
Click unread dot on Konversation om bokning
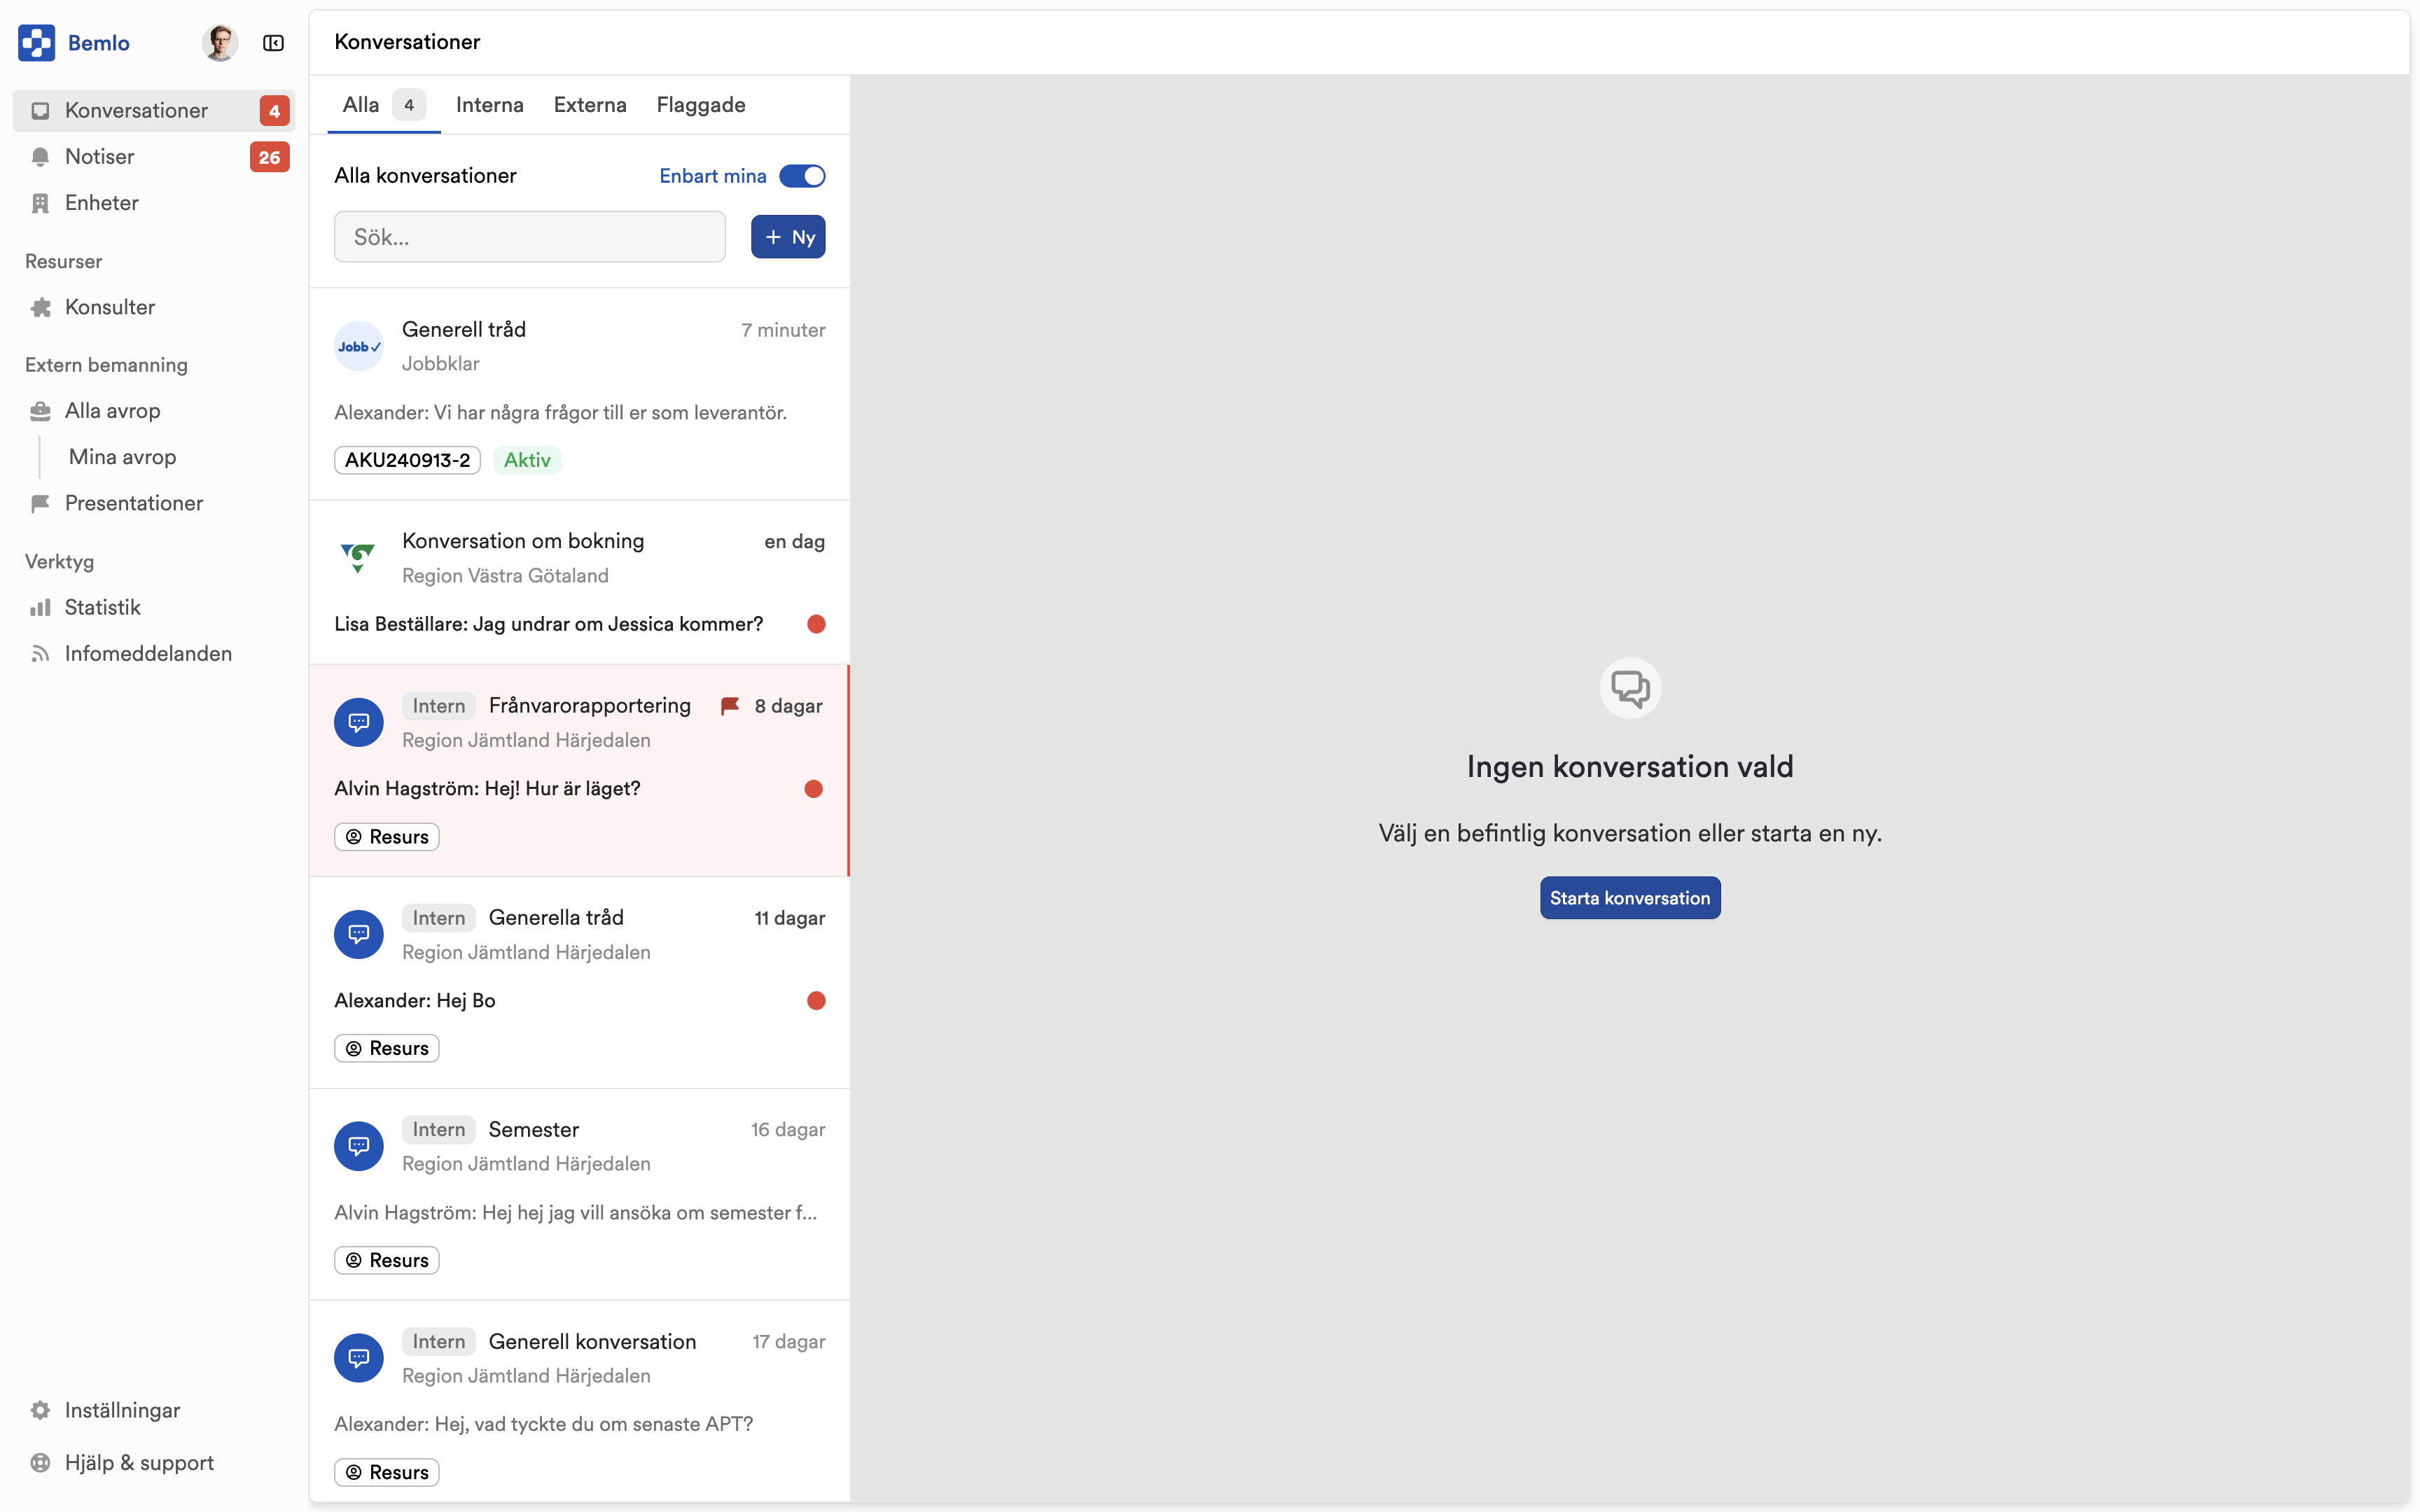[816, 624]
